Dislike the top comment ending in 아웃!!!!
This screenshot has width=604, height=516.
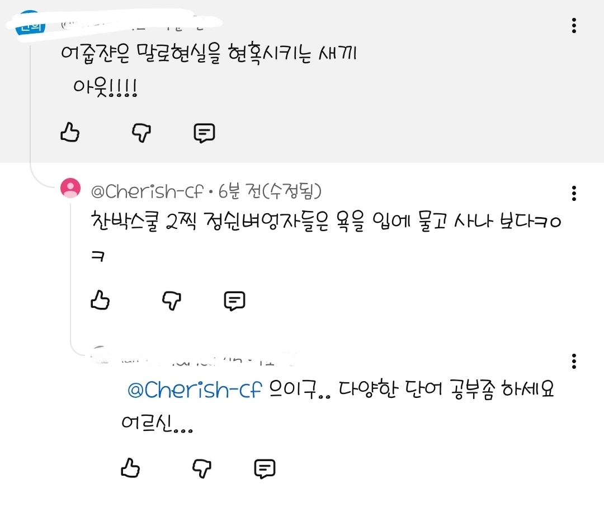point(141,133)
